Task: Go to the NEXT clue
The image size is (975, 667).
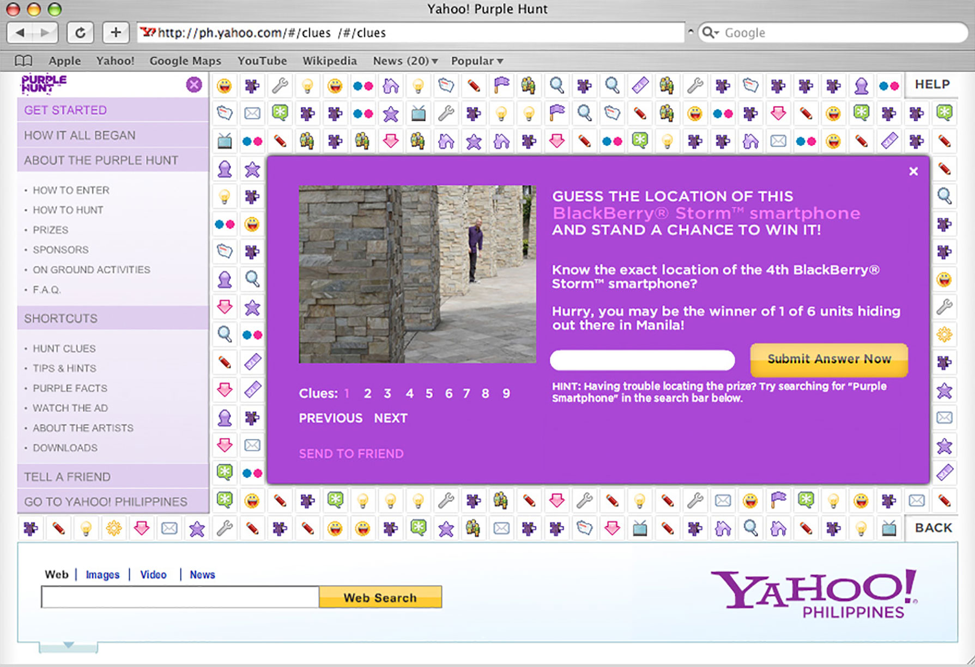Action: coord(391,418)
